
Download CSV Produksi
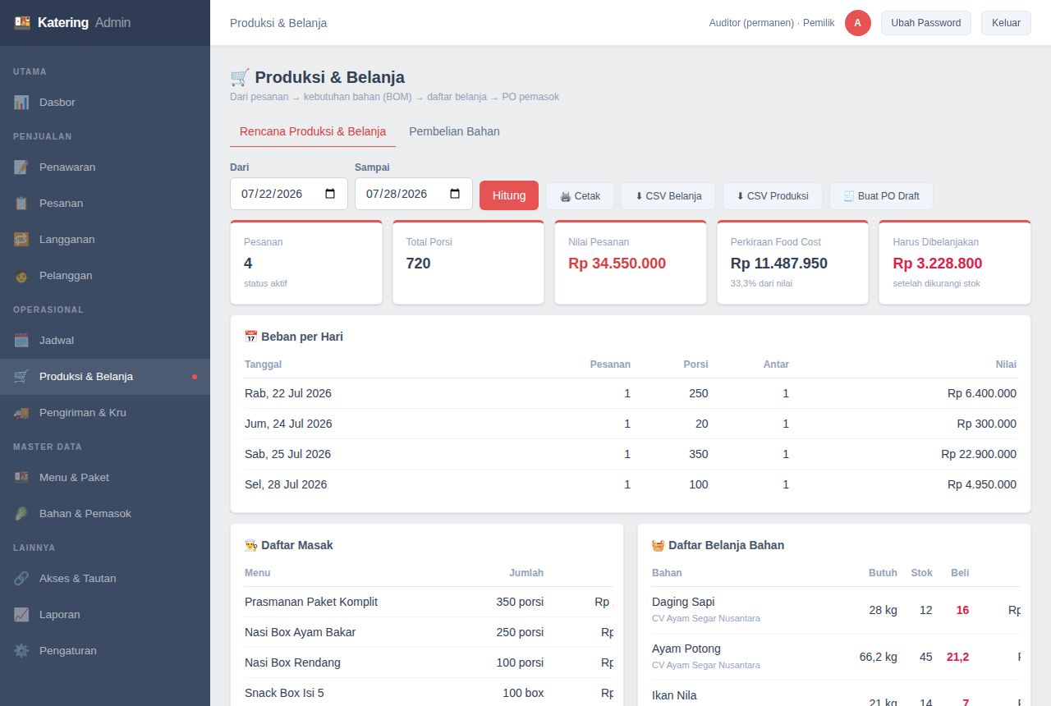pos(773,196)
